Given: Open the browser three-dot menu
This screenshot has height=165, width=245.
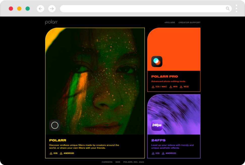Looking at the screenshot, I should [x=236, y=8].
